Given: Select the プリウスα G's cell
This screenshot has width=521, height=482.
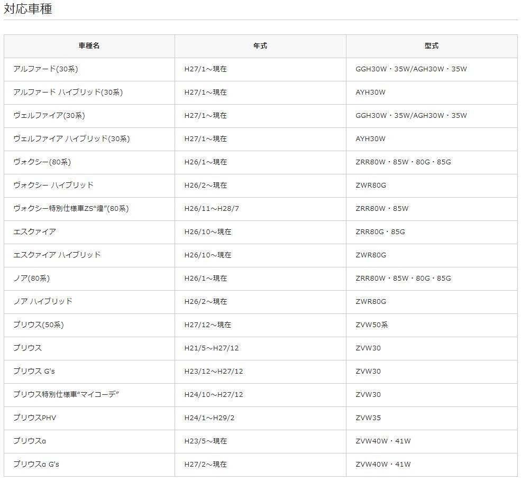Looking at the screenshot, I should (x=89, y=464).
